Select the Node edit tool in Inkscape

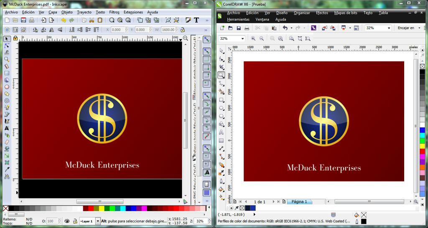(7, 46)
